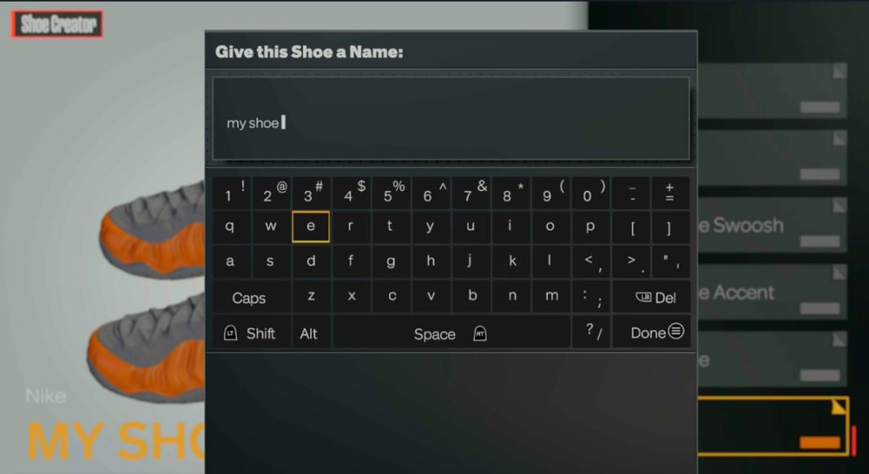Click the Shoe Creator logo icon
This screenshot has height=474, width=869.
click(x=58, y=23)
